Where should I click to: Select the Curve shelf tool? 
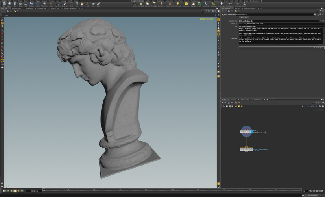coord(52,4)
